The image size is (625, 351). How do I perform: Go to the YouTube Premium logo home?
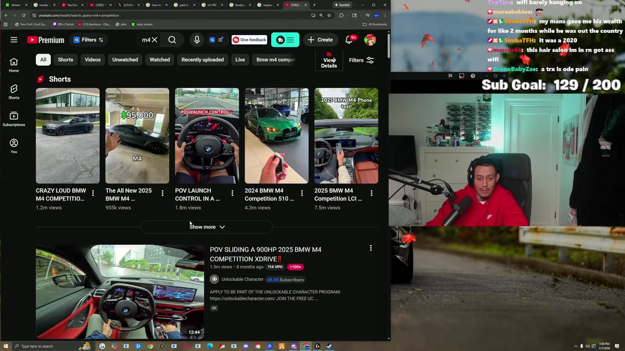click(x=45, y=40)
